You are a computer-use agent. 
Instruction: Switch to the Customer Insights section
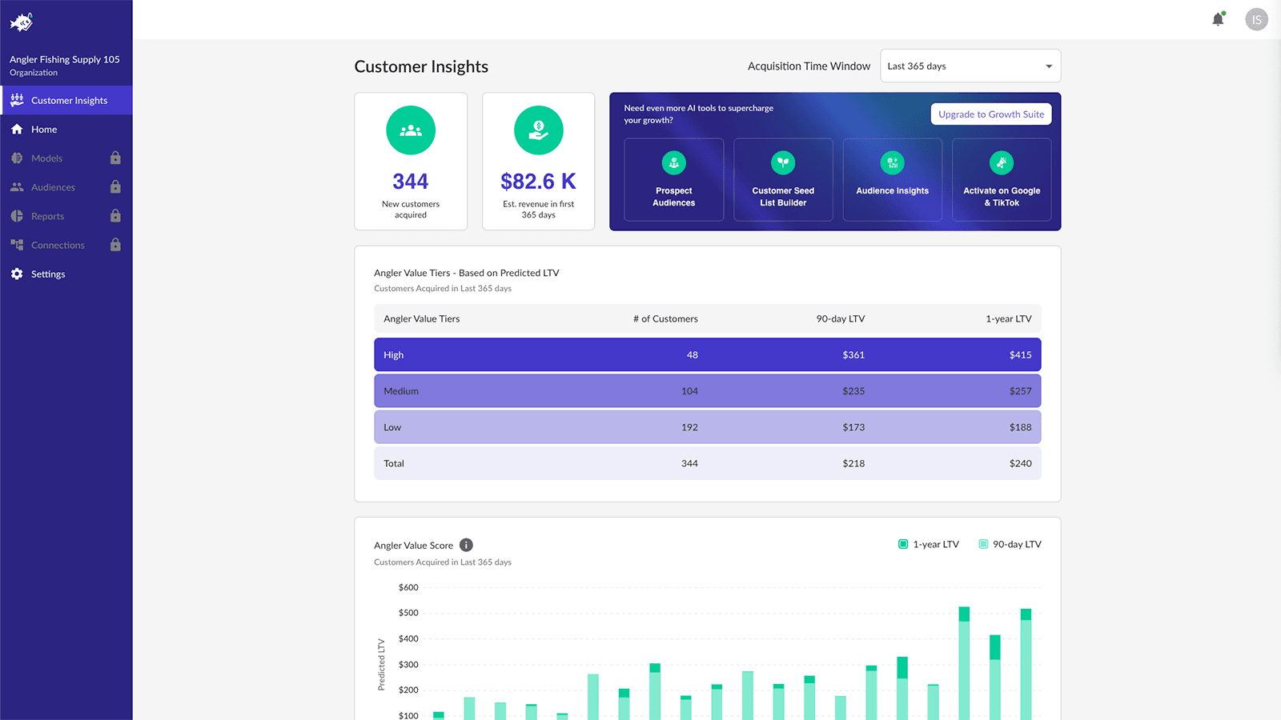click(x=69, y=100)
